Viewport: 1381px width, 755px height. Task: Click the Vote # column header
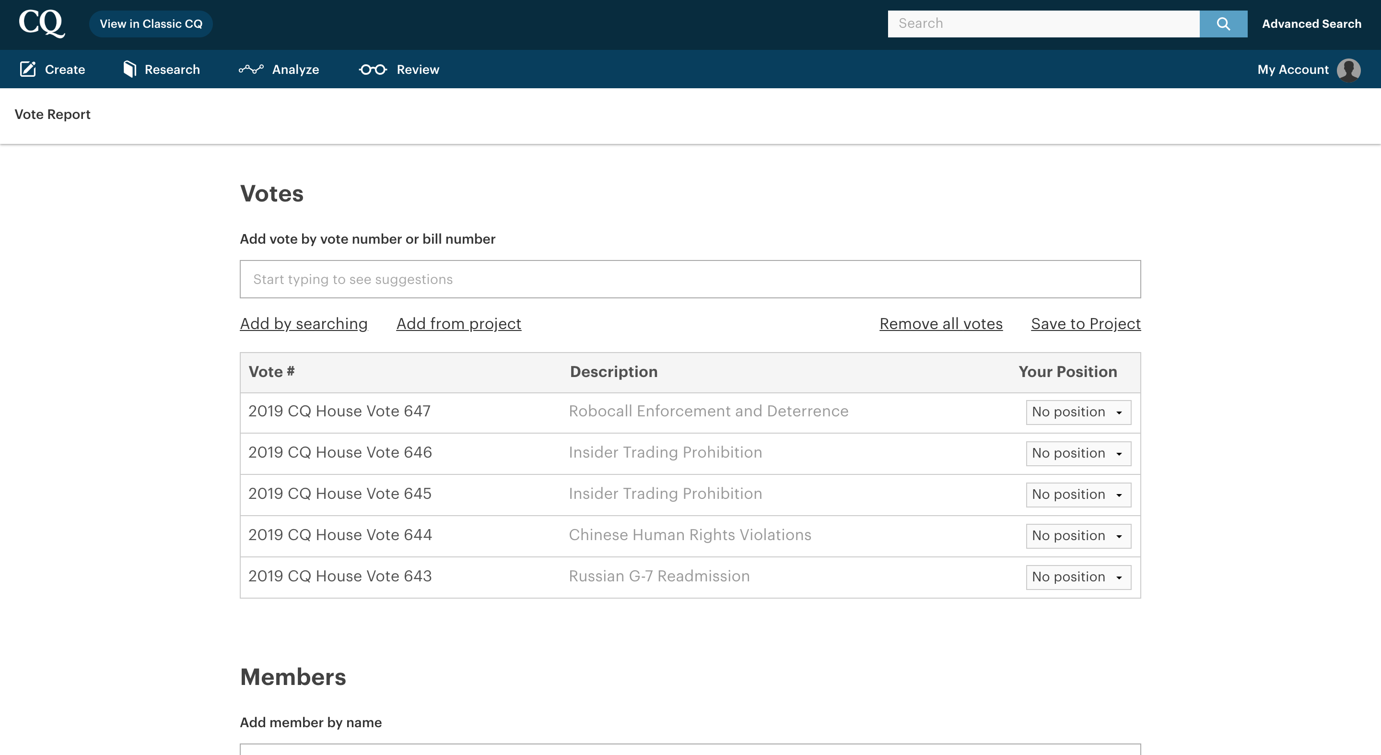(271, 372)
